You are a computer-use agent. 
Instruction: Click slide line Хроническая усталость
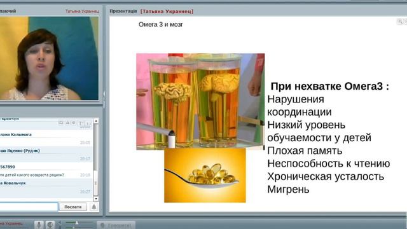pos(326,177)
